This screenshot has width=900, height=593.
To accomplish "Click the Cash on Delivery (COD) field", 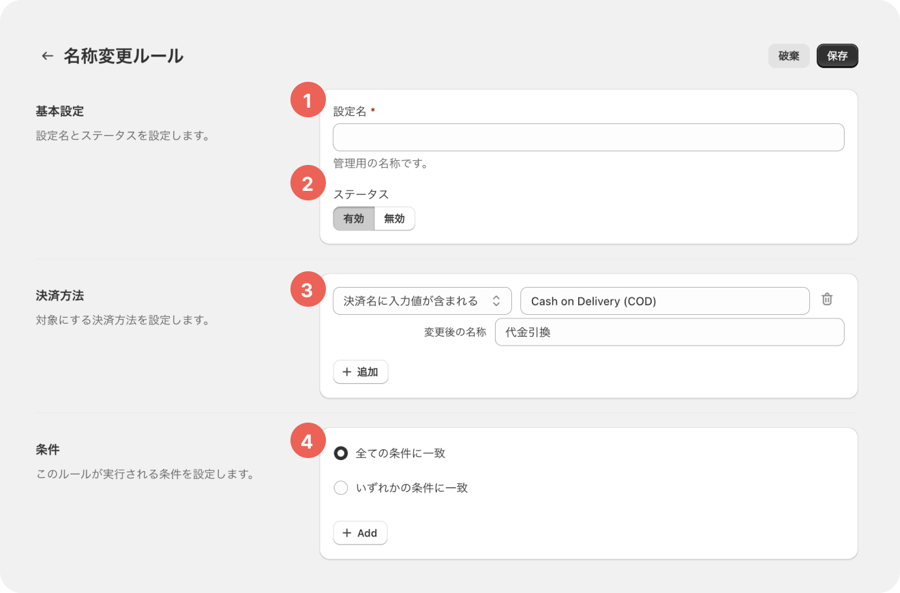I will click(x=664, y=301).
